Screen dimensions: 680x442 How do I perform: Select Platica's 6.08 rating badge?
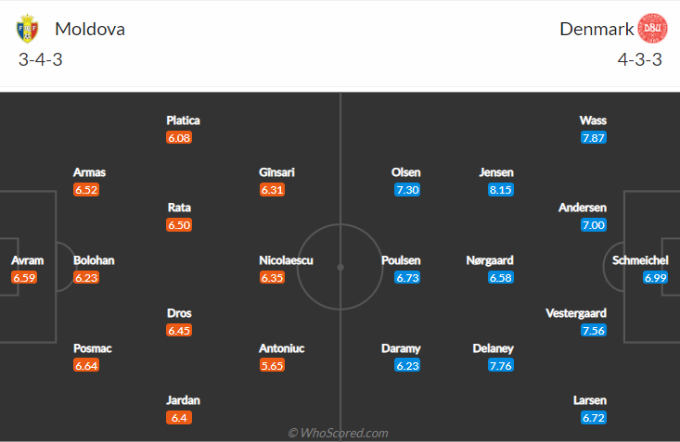click(179, 138)
